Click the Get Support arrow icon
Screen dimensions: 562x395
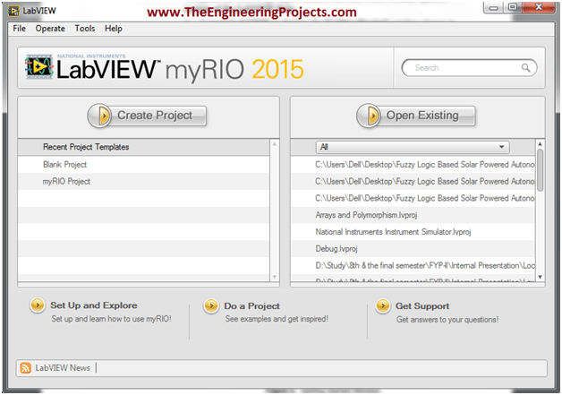383,306
